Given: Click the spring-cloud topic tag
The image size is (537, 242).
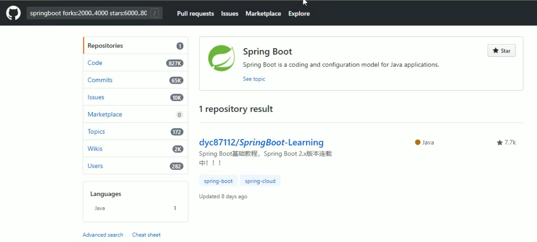Looking at the screenshot, I should (260, 181).
